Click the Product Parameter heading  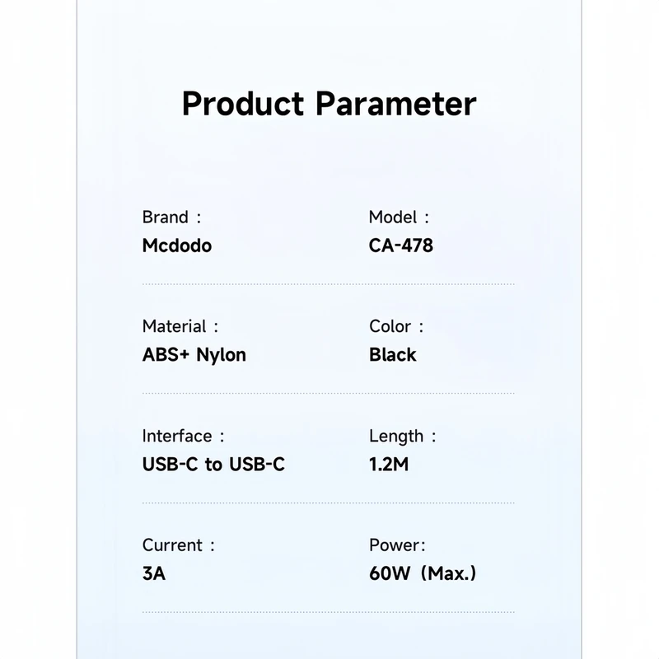pyautogui.click(x=329, y=105)
